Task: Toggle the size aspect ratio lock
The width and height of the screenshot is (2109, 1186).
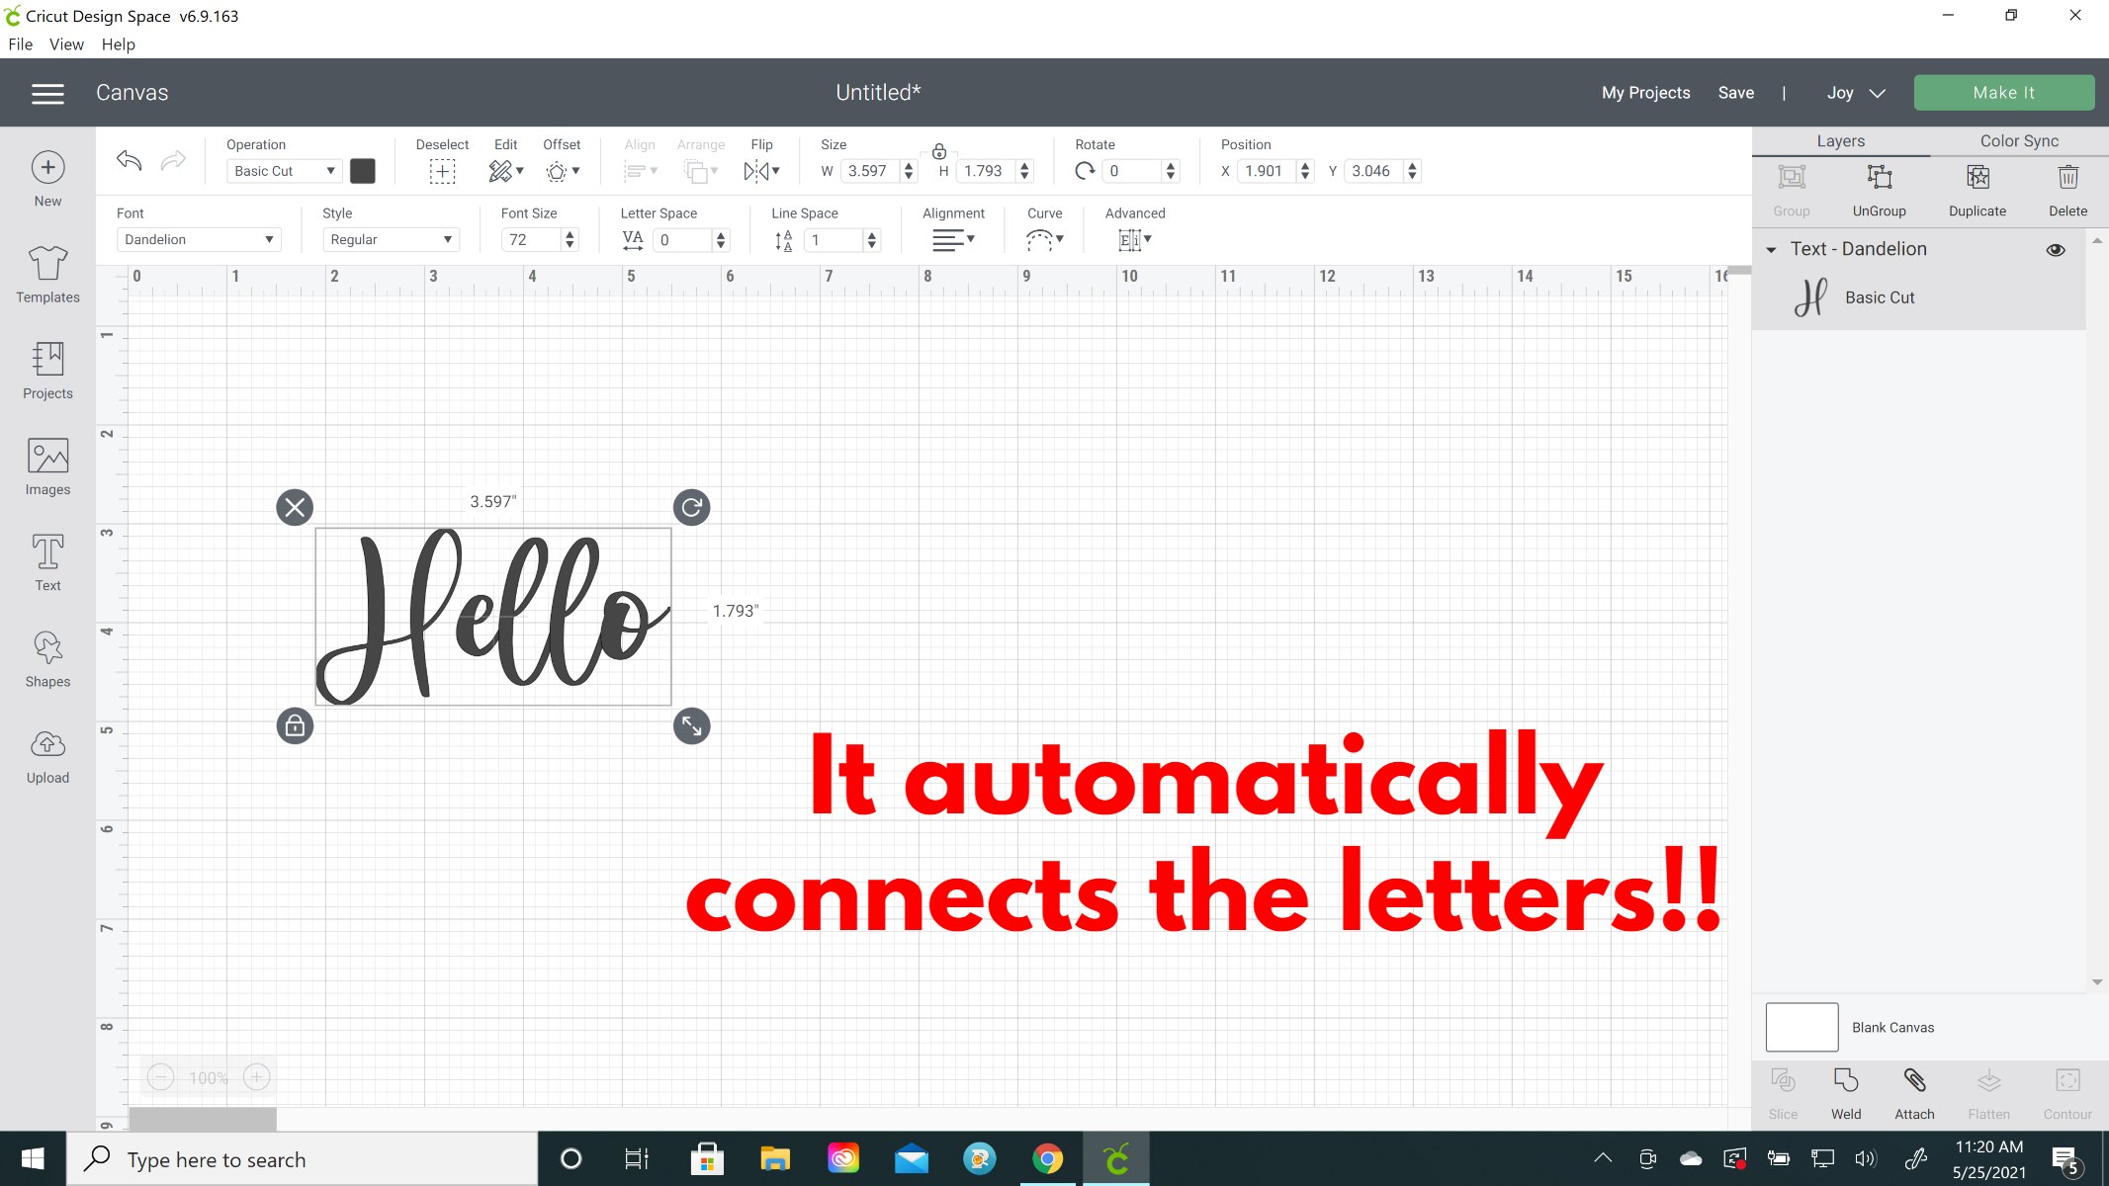Action: 939,151
